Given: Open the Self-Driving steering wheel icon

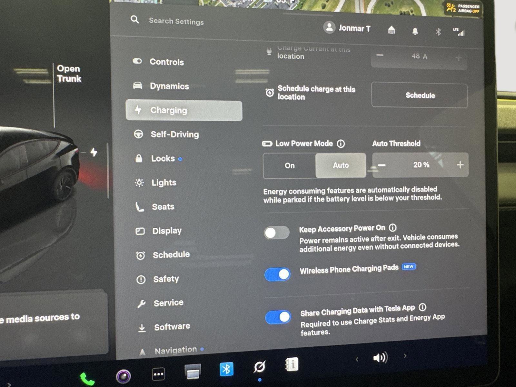Looking at the screenshot, I should pyautogui.click(x=139, y=134).
